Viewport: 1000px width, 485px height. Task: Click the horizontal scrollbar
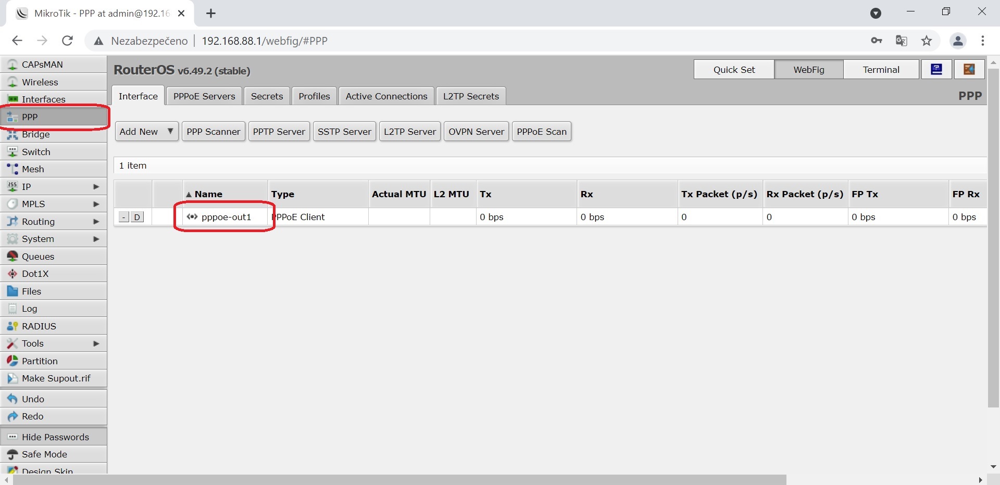pos(399,480)
